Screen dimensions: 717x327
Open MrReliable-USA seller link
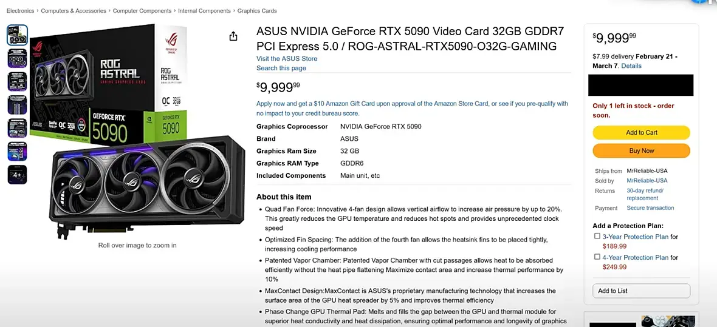tap(647, 181)
